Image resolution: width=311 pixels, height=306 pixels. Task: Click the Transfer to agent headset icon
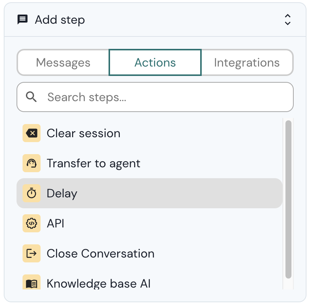32,163
